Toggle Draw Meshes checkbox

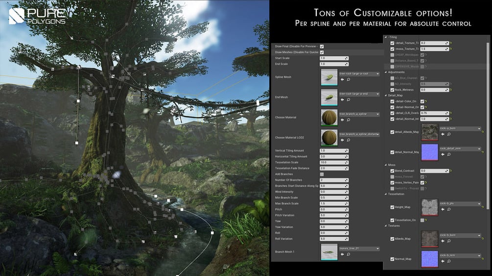point(322,52)
